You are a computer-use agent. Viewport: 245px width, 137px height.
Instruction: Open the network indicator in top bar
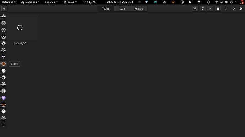[216, 2]
